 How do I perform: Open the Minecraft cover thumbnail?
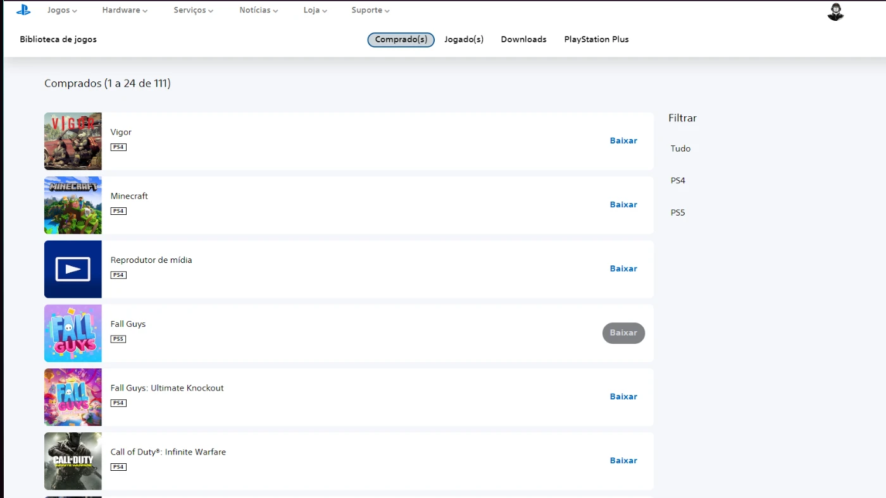73,205
